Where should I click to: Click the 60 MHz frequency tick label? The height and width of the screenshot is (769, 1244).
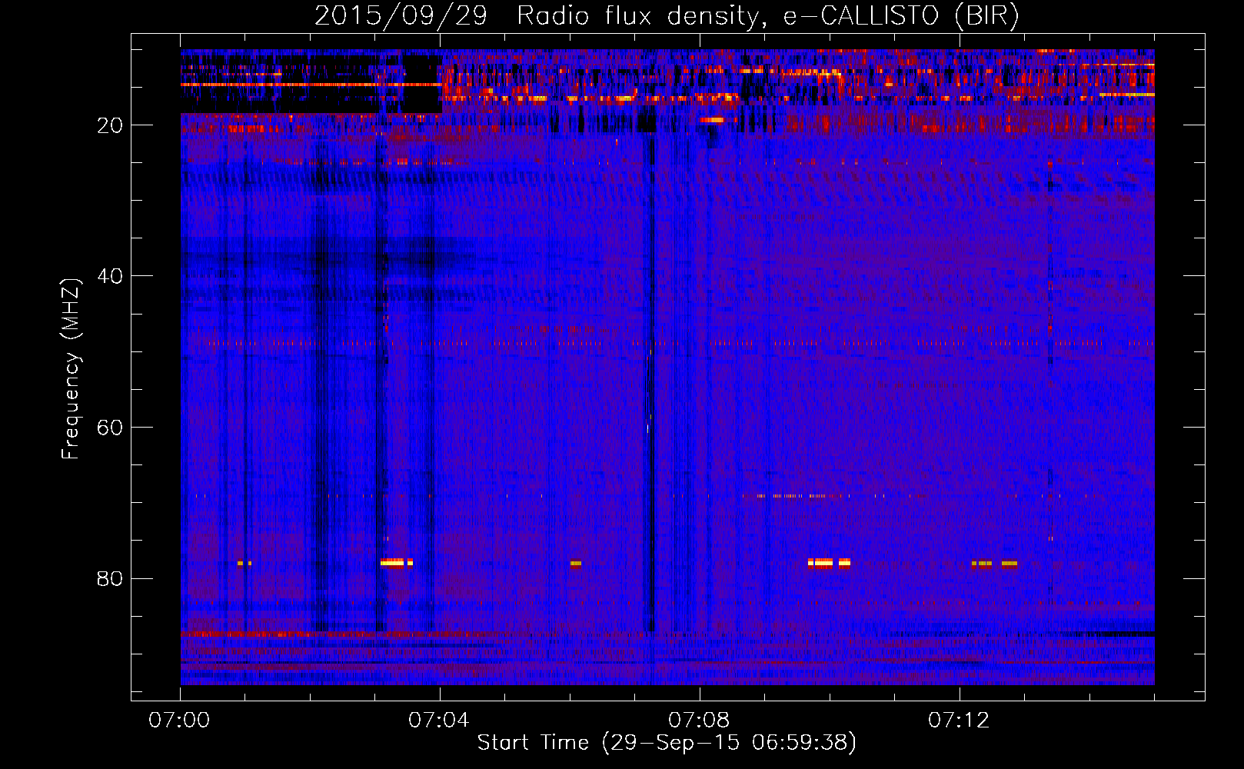coord(110,428)
